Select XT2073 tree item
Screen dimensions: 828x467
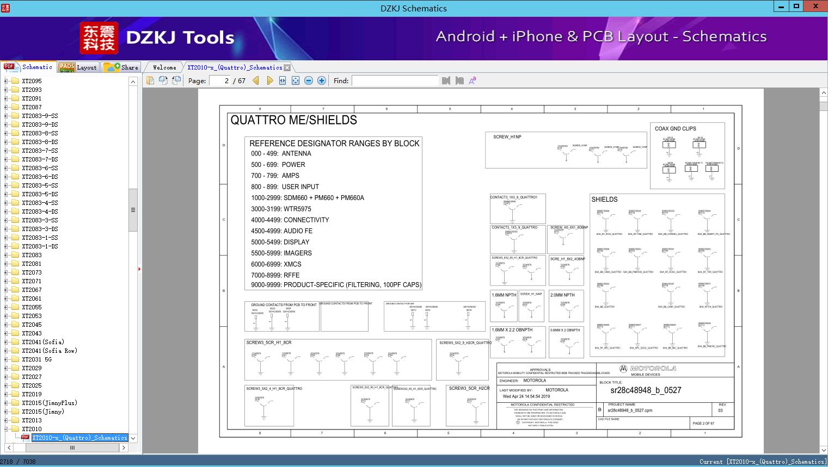(32, 272)
